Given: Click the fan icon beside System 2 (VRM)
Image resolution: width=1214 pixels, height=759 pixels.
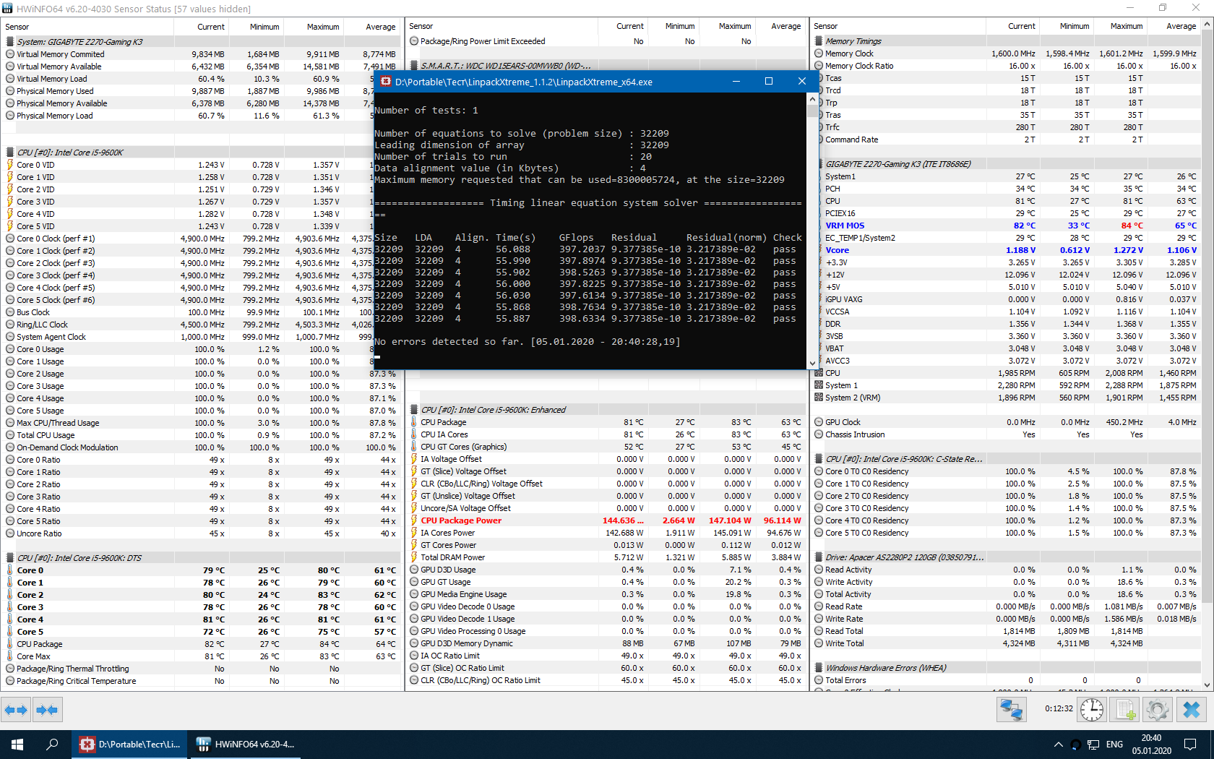Looking at the screenshot, I should pyautogui.click(x=819, y=398).
